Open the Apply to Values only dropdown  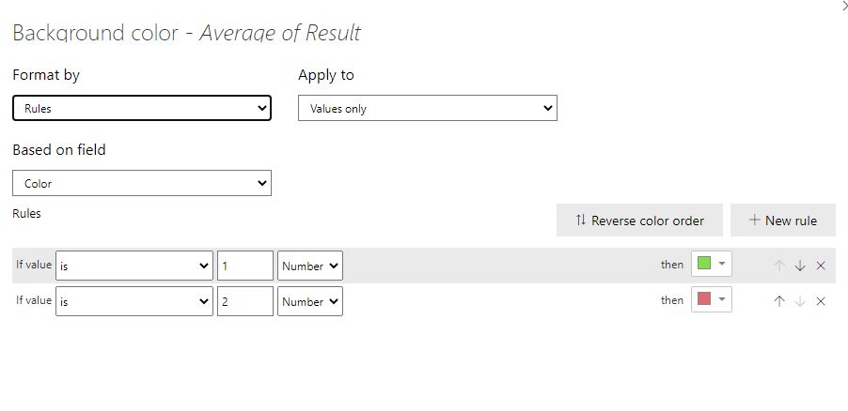(427, 108)
